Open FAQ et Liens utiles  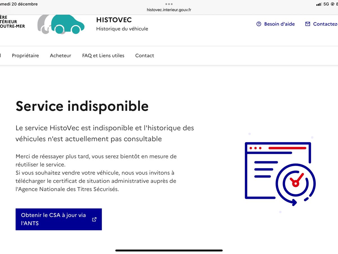click(x=103, y=56)
